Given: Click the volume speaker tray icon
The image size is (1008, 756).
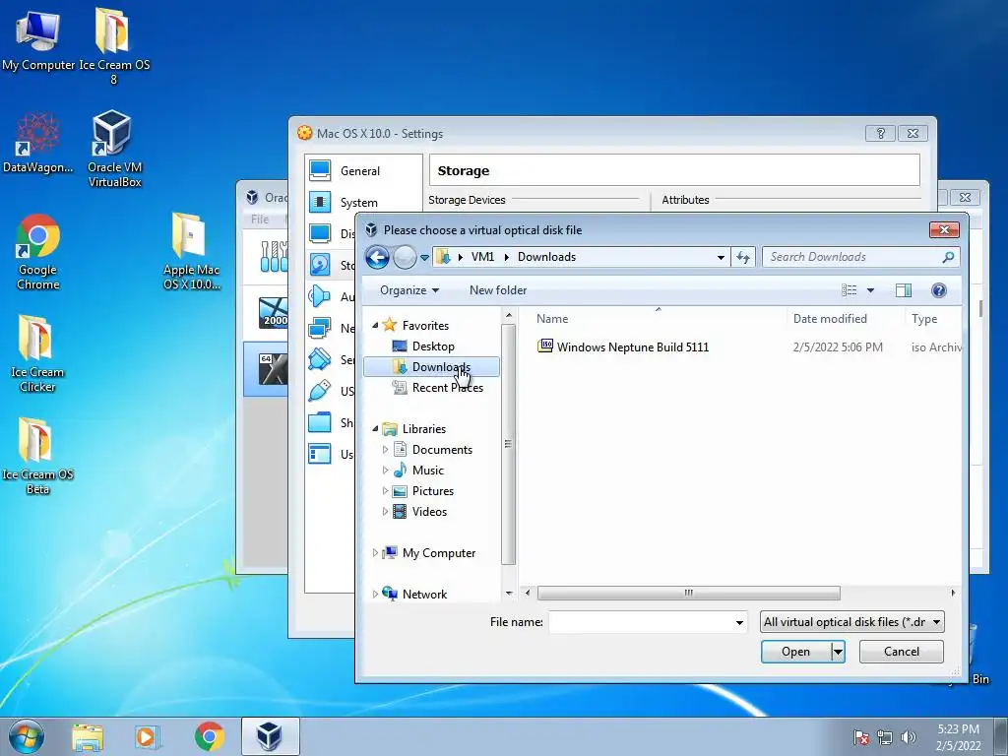Looking at the screenshot, I should 909,737.
